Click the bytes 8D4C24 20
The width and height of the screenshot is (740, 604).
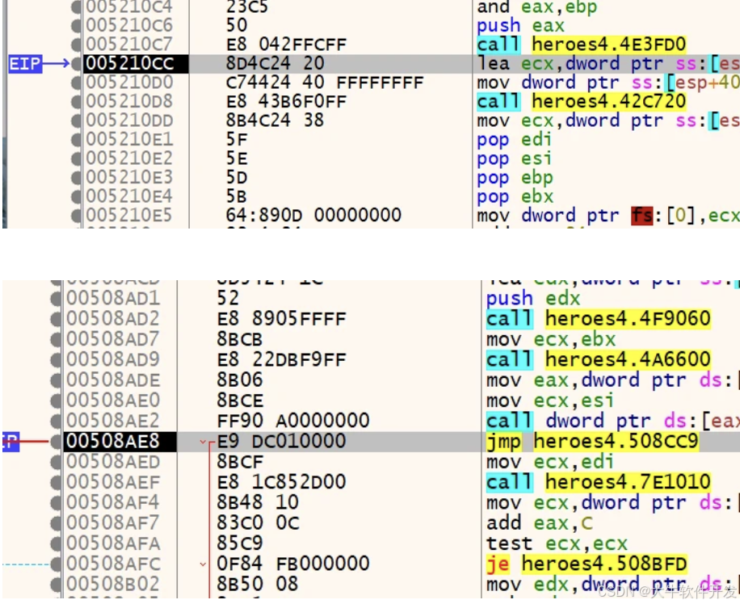pyautogui.click(x=275, y=64)
